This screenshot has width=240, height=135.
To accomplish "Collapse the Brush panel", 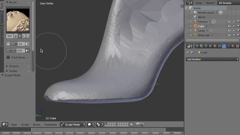I will tap(7, 2).
